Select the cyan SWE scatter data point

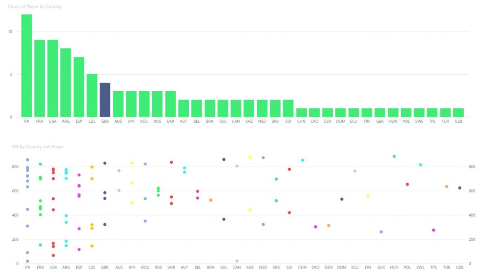tap(420, 165)
